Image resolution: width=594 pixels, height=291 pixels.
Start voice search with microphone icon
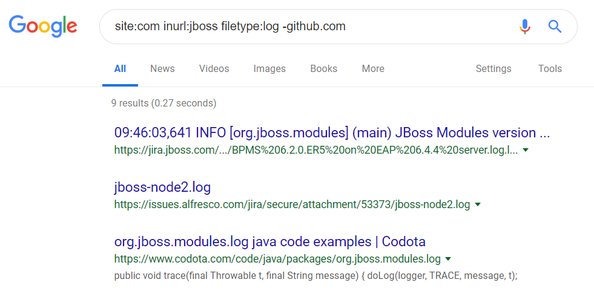click(x=525, y=26)
